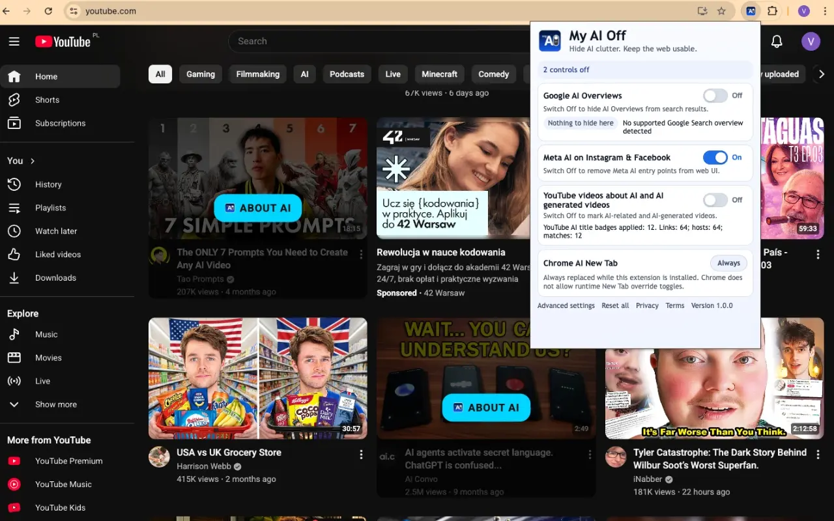Open YouTube Premium in sidebar
This screenshot has height=521, width=834.
coord(60,461)
